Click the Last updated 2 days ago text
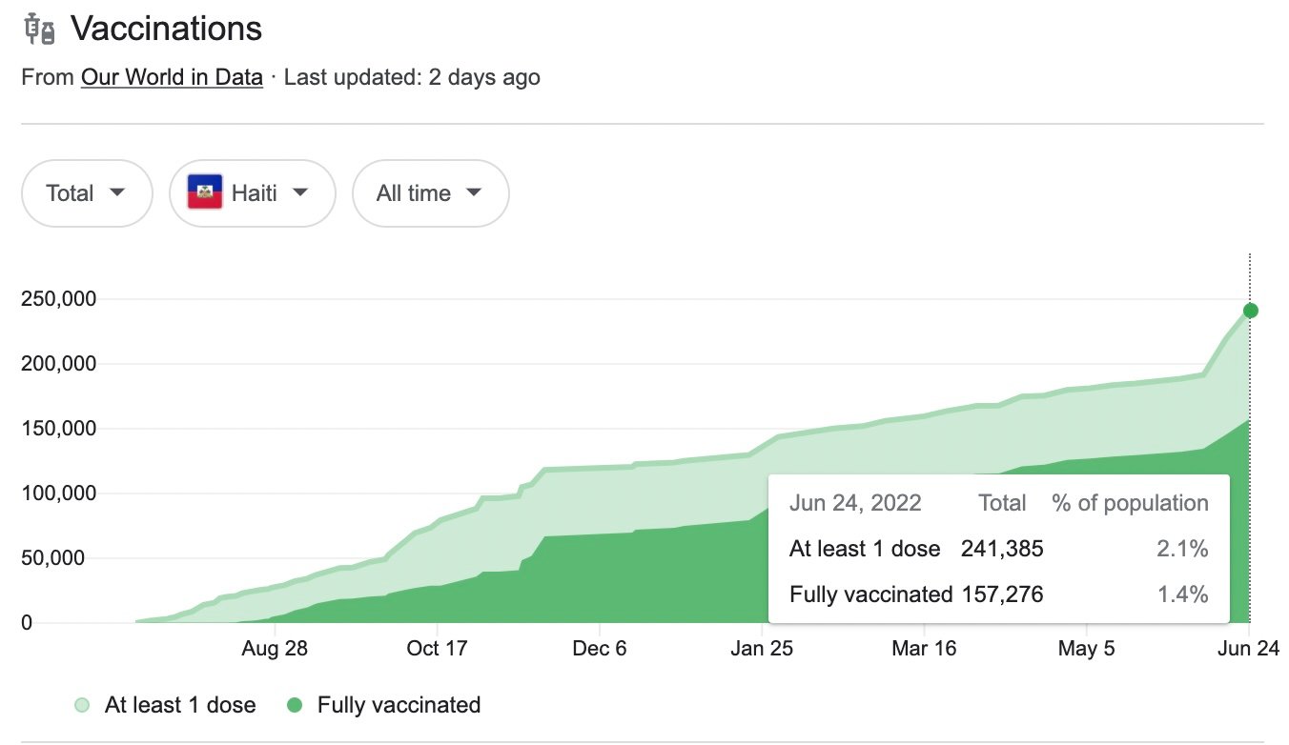 coord(412,78)
